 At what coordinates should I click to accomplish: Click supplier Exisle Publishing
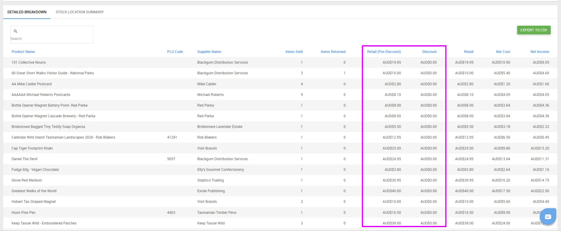(211, 191)
